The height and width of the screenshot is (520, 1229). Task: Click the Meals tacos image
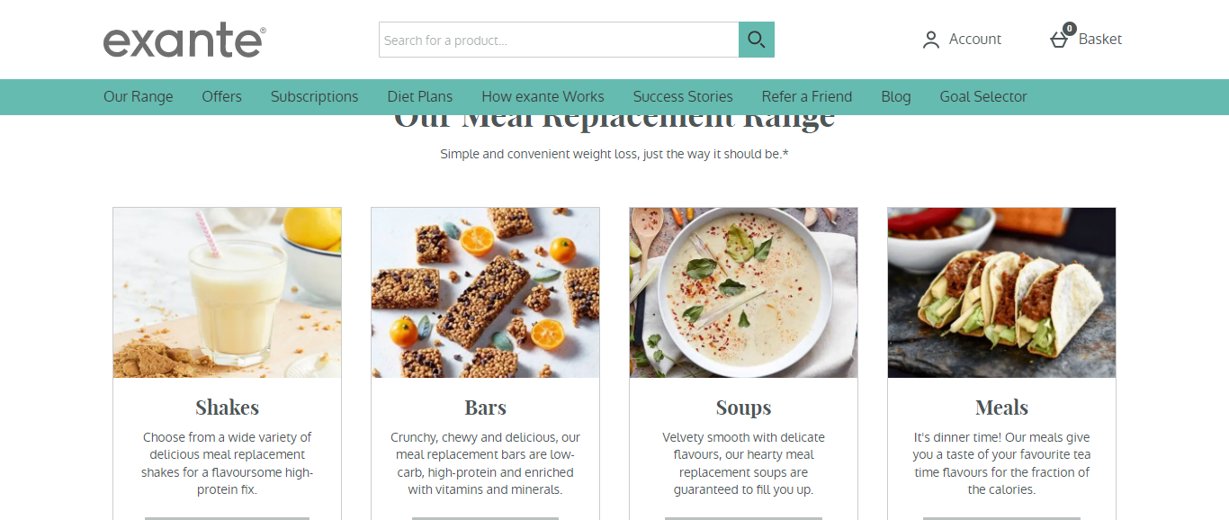(x=1002, y=292)
